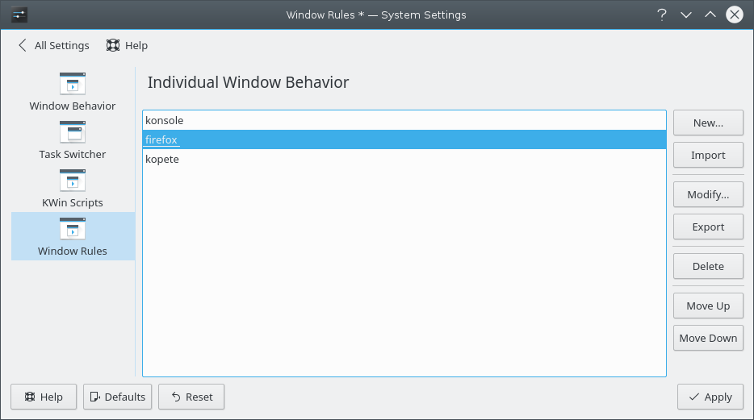
Task: Click the question mark titlebar help icon
Action: click(x=662, y=15)
